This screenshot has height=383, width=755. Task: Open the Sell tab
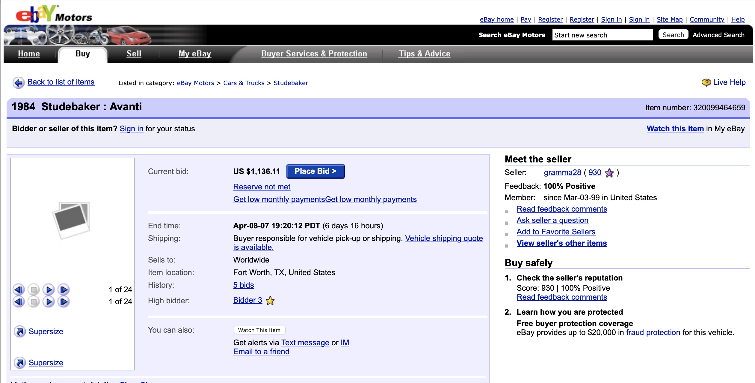[x=134, y=54]
